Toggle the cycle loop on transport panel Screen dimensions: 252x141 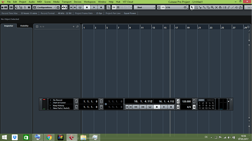(x=150, y=107)
